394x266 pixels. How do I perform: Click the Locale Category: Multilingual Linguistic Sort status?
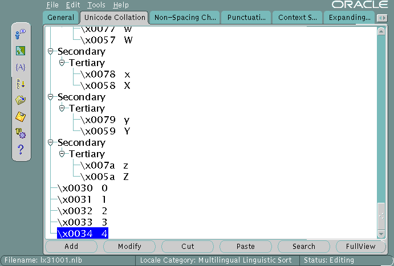[216, 260]
